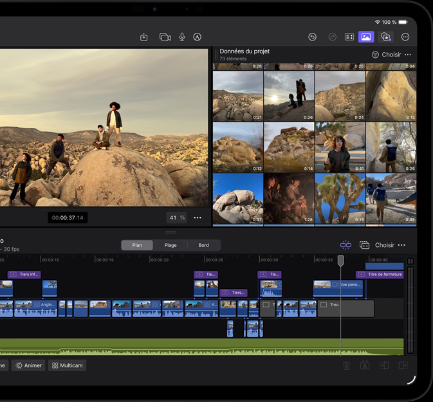Open the Choisir filter in media browser

(386, 55)
